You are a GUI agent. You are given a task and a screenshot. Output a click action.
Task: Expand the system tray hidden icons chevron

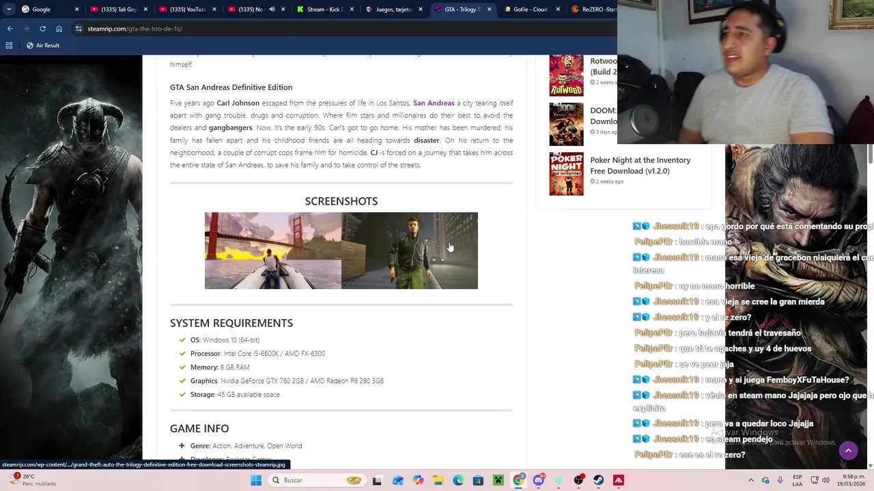[x=751, y=480]
